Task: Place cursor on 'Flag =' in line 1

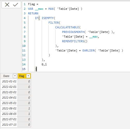Action: (33, 4)
